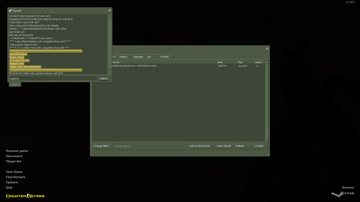The height and width of the screenshot is (202, 360).
Task: Click the 1500 FPS game cell
Action: tap(222, 66)
